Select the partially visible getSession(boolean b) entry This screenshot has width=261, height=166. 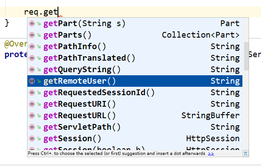(135, 147)
